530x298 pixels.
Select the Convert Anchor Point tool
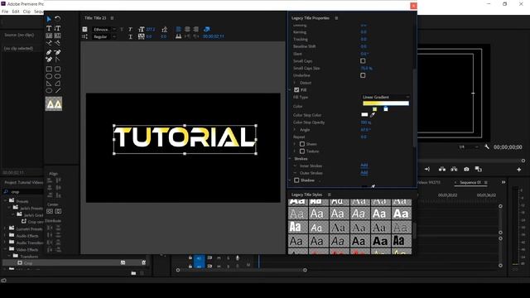(x=57, y=60)
